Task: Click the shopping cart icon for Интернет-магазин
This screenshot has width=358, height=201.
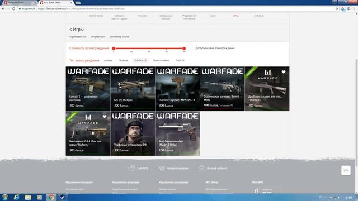Action: coord(162,168)
